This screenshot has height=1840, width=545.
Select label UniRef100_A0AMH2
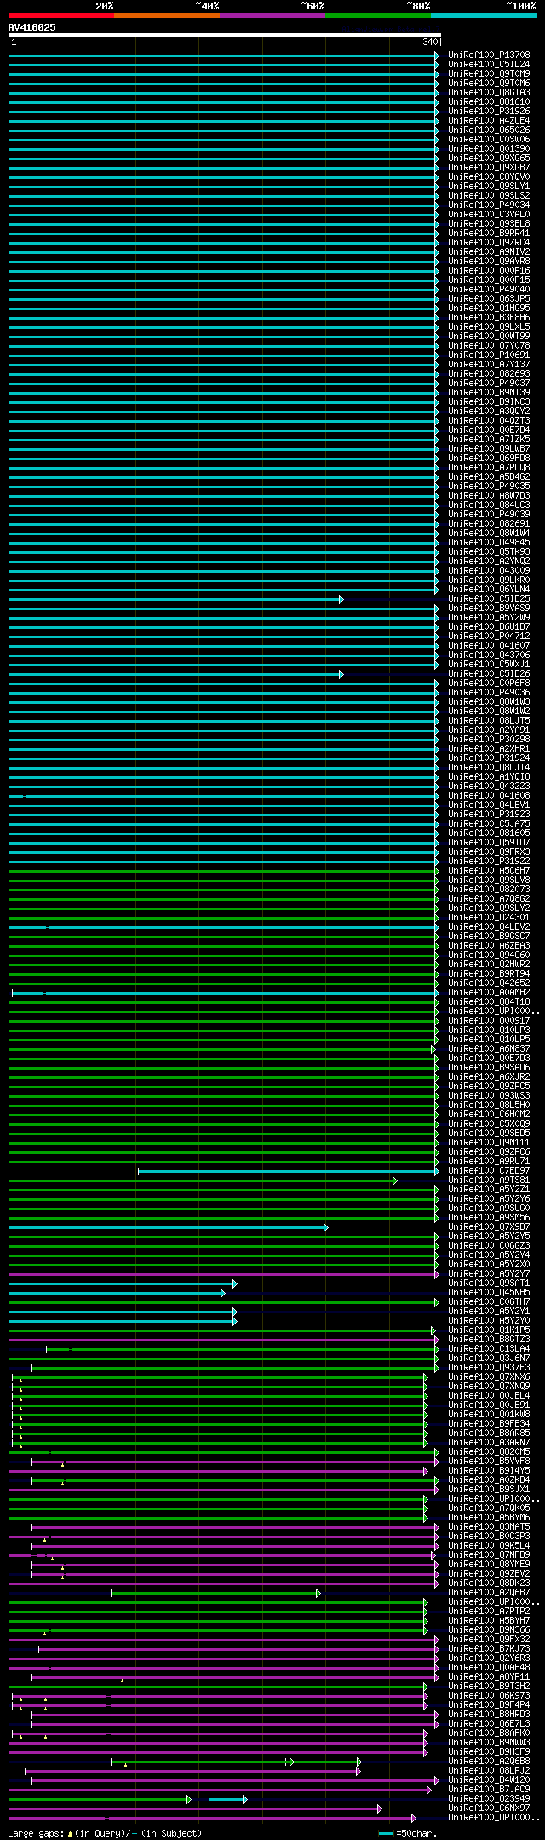tap(489, 992)
